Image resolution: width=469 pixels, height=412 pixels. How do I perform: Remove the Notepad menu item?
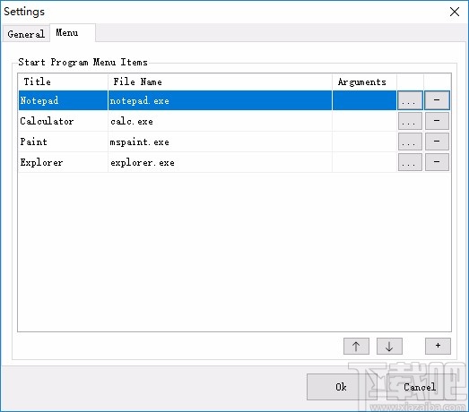click(437, 100)
